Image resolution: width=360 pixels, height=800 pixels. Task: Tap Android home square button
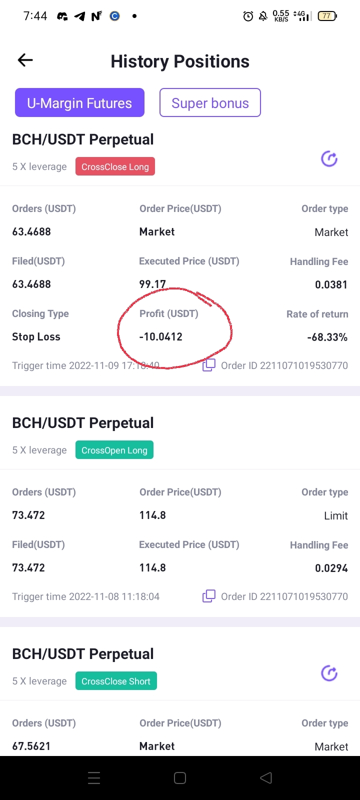180,778
